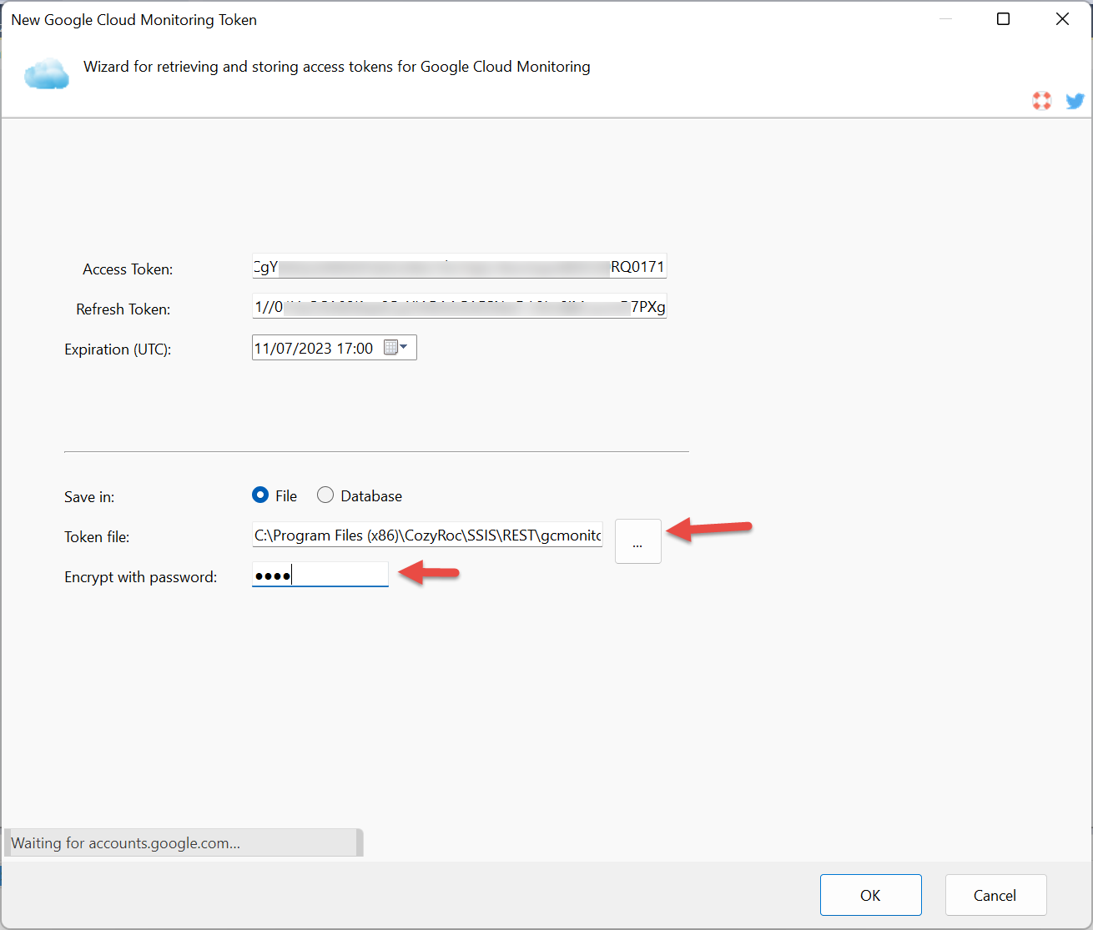Click the Encrypt with password field
Screen dimensions: 1093x930
pos(320,576)
